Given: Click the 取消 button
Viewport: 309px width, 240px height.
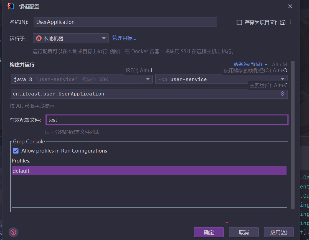Looking at the screenshot, I should 244,232.
